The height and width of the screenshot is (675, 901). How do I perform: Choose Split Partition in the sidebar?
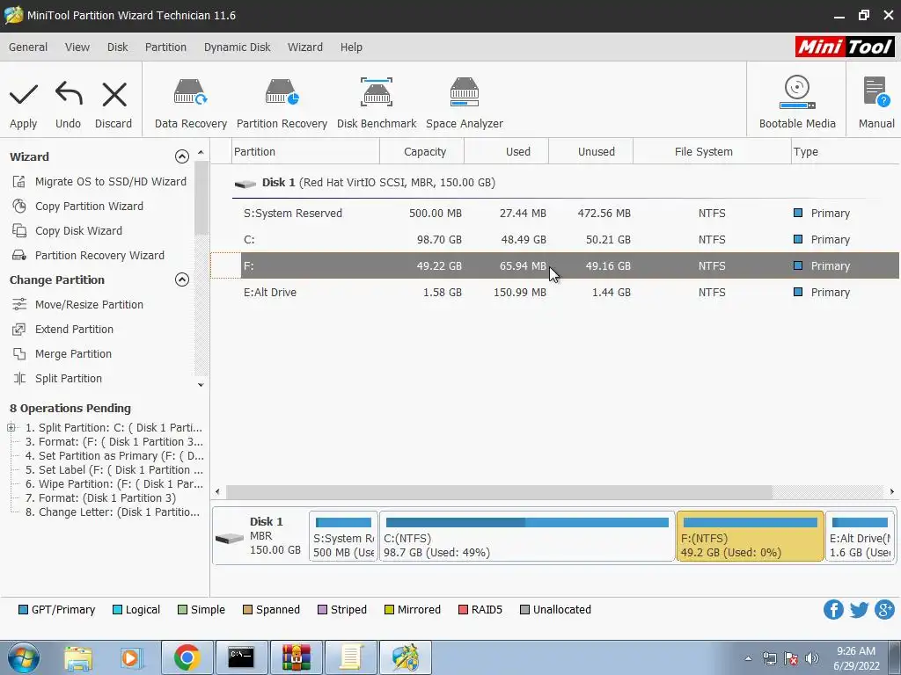tap(57, 379)
